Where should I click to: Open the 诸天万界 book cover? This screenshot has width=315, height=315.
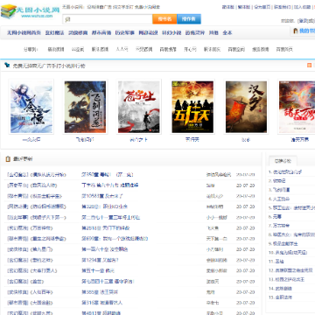click(x=297, y=107)
